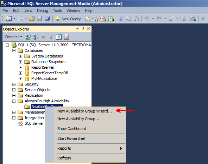208x164 pixels.
Task: Open the Debug menu
Action: 43,11
